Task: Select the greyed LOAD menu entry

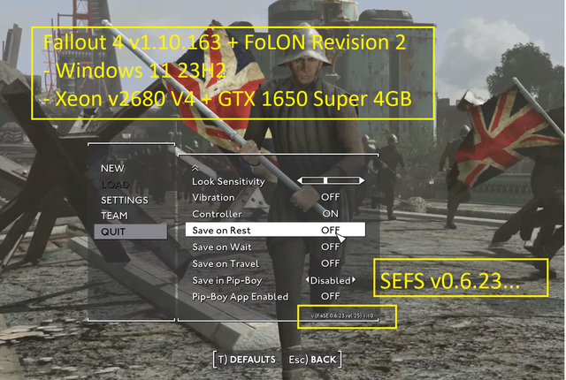Action: pyautogui.click(x=115, y=185)
